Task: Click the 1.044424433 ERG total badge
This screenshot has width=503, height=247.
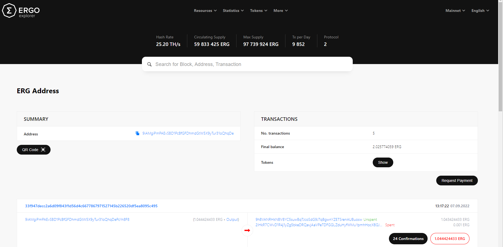Action: point(450,239)
